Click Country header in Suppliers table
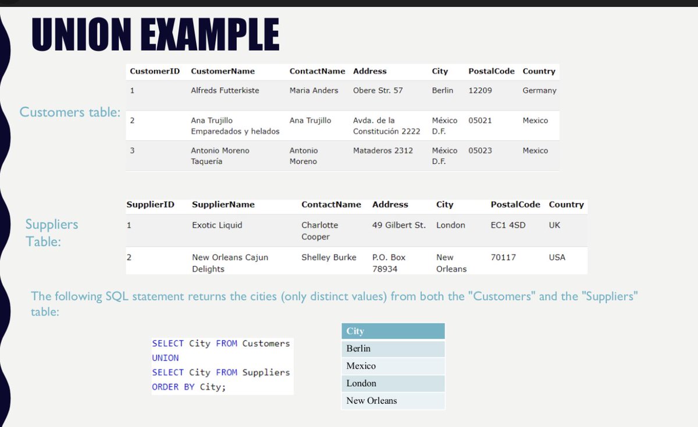This screenshot has width=698, height=427. point(566,204)
